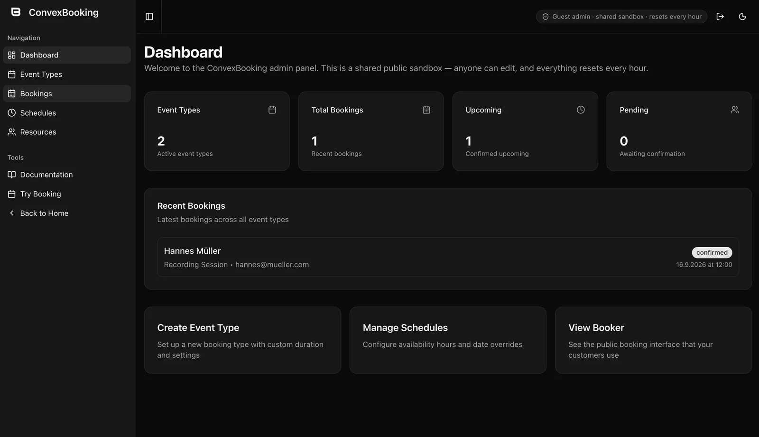Click the '16.9.2026 at 12:00' date text
Image resolution: width=759 pixels, height=437 pixels.
(704, 265)
